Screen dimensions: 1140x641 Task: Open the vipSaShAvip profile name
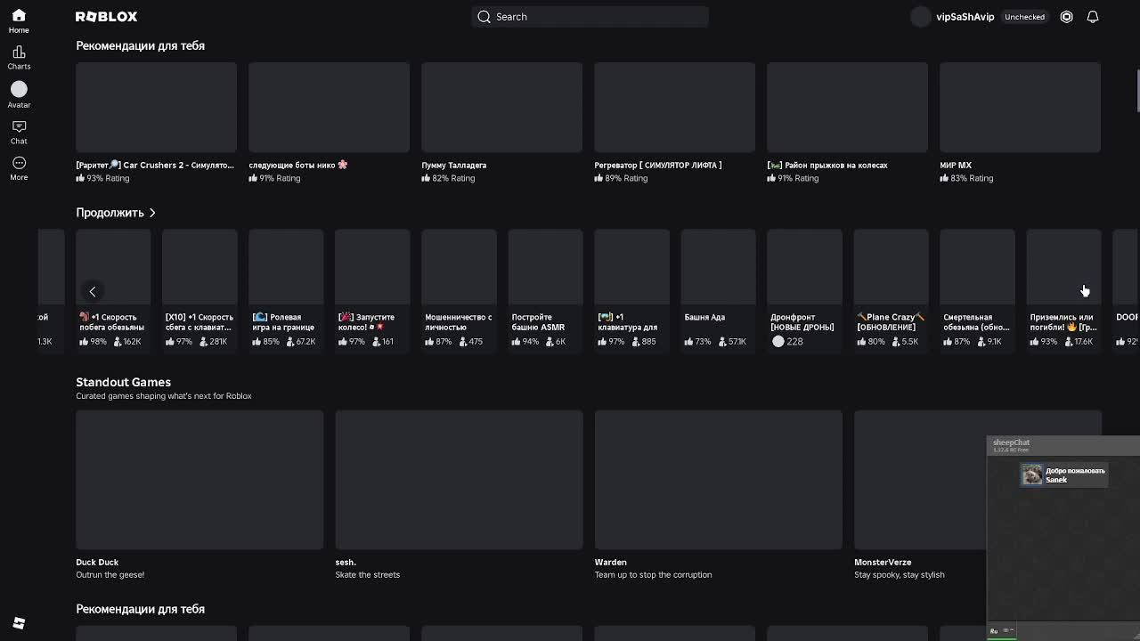click(965, 17)
